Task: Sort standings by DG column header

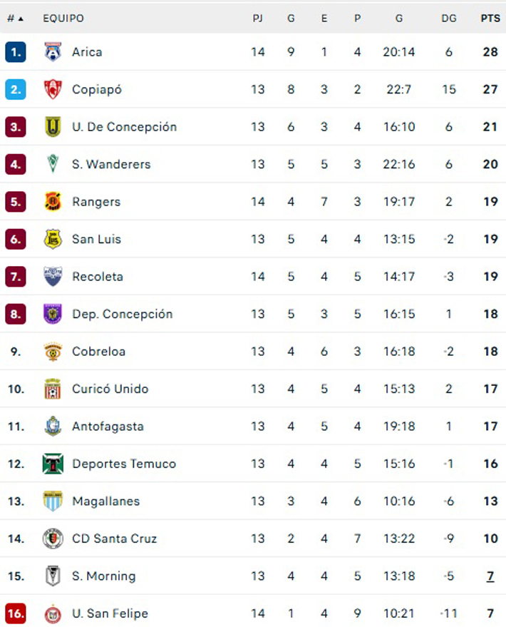Action: point(448,19)
